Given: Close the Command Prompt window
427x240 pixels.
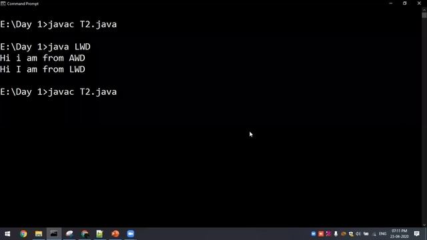Looking at the screenshot, I should (419, 3).
